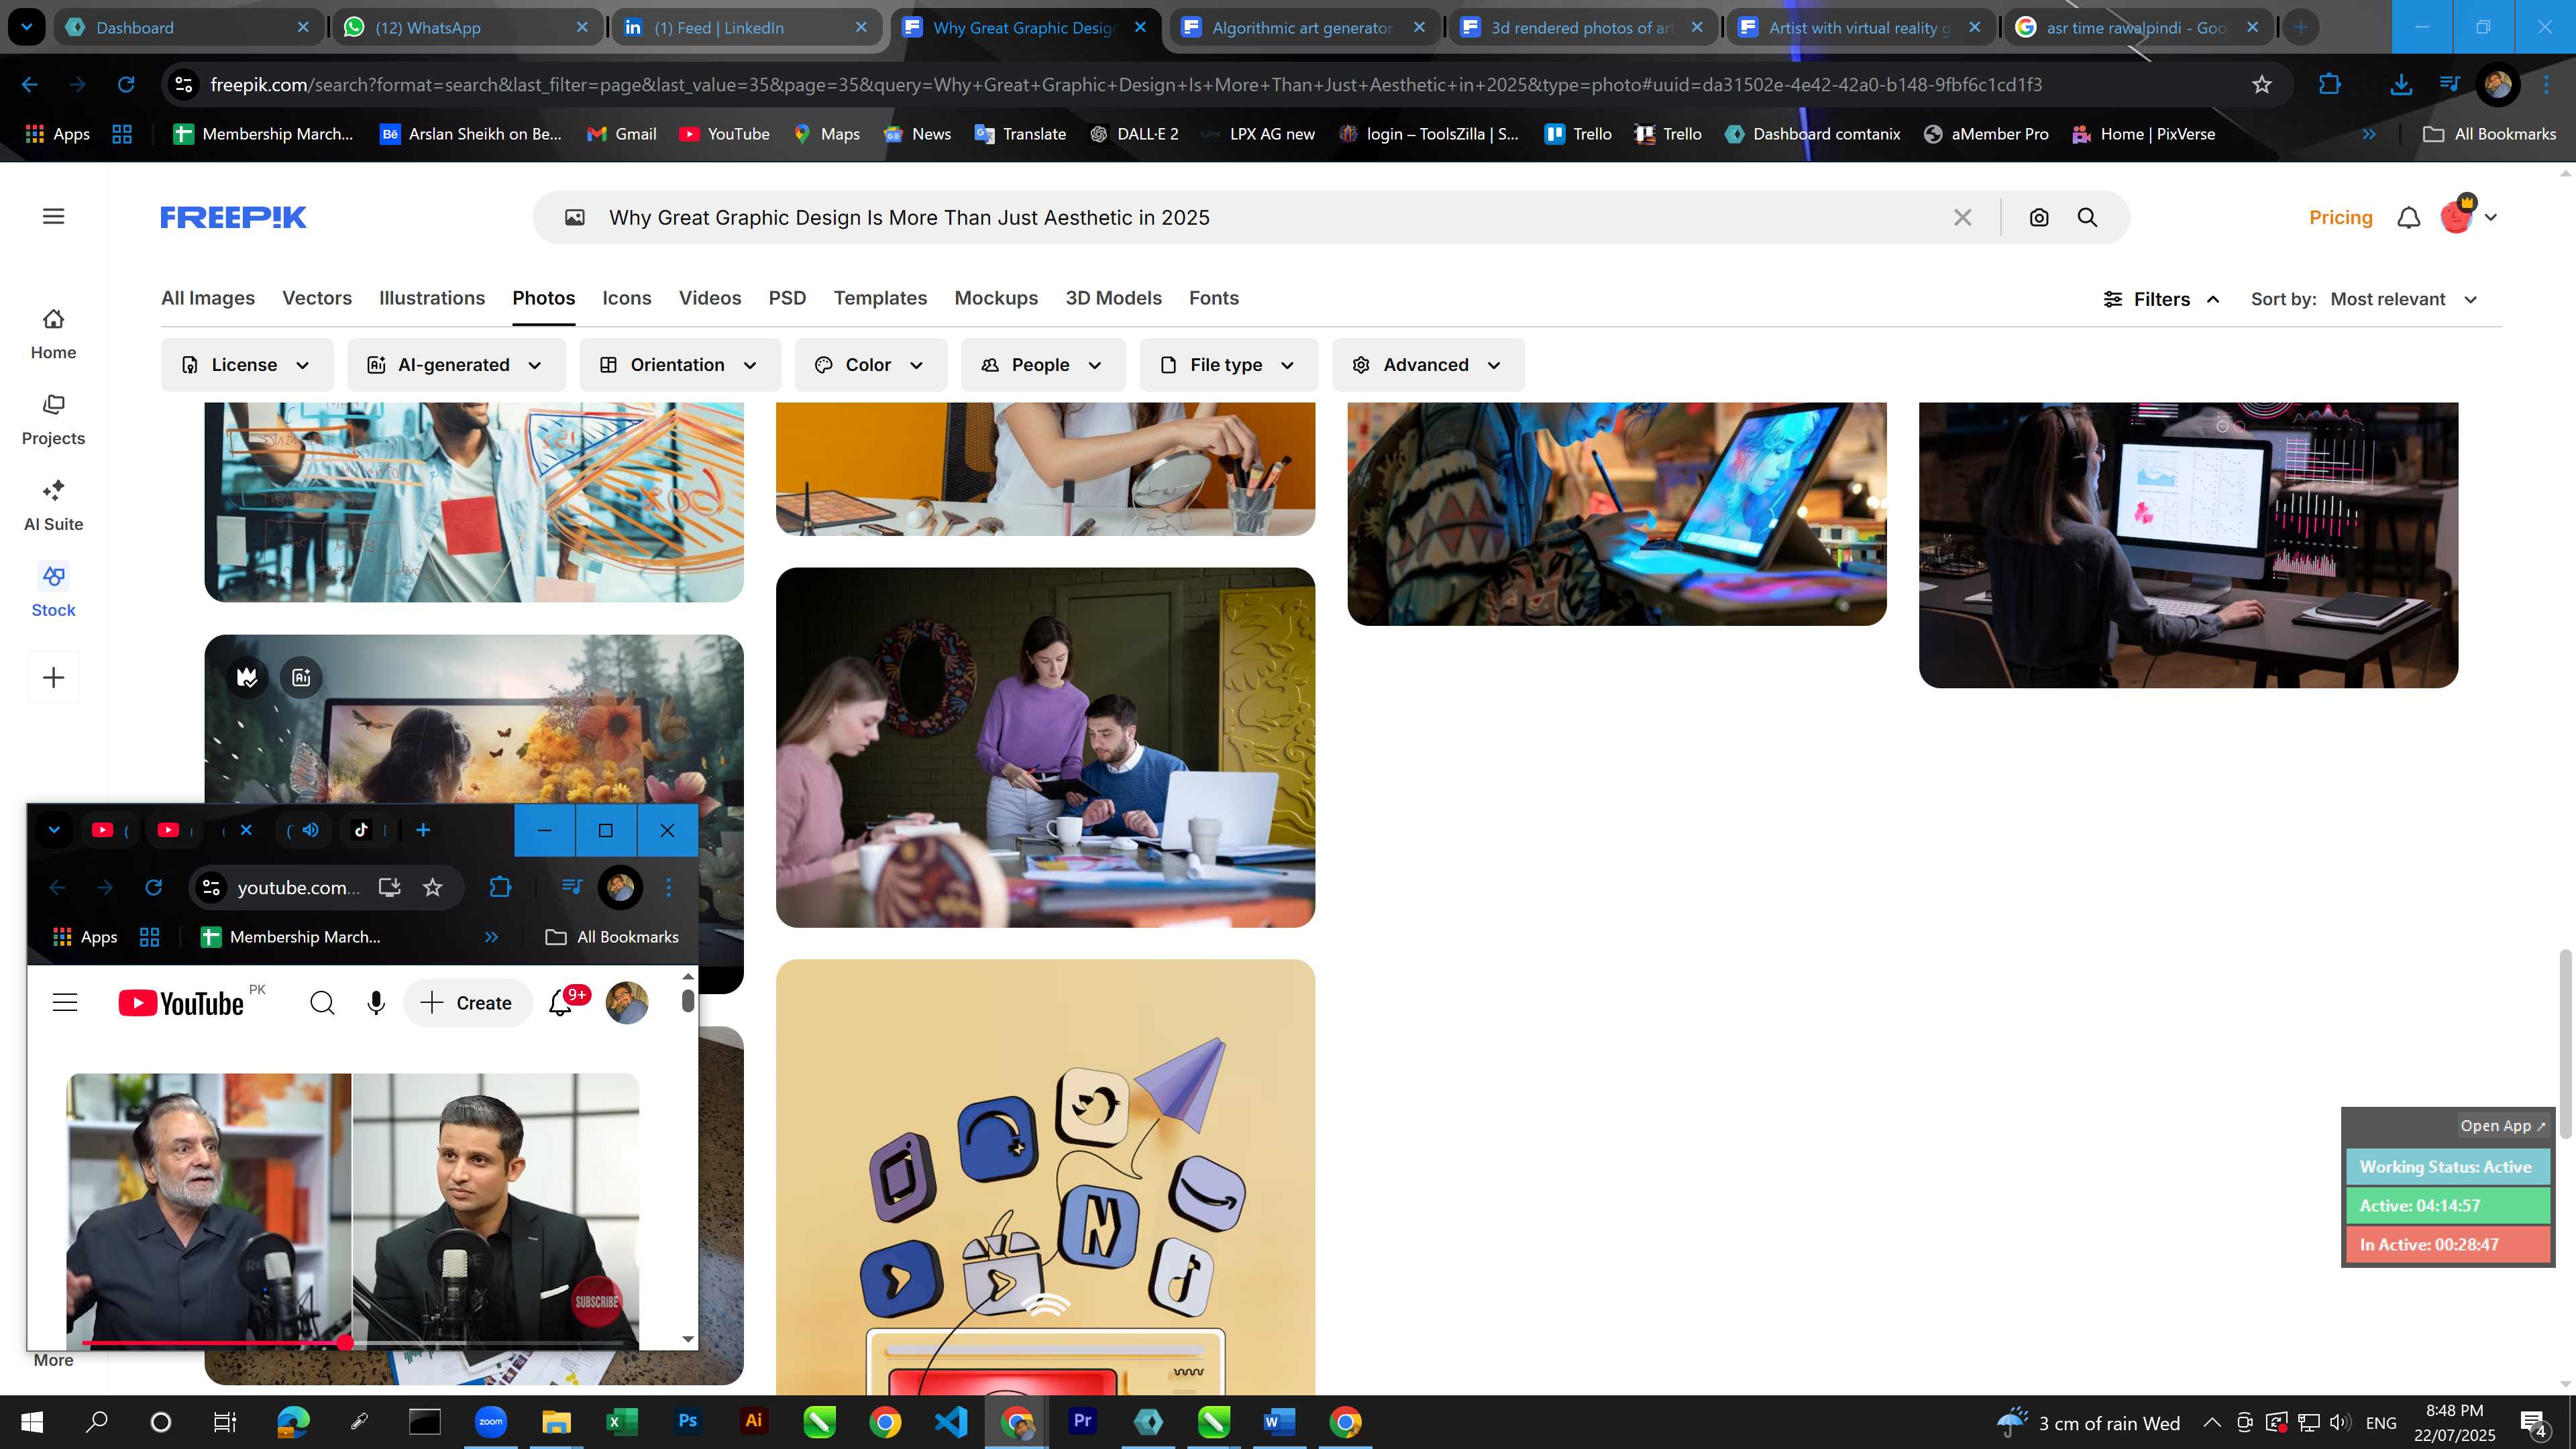Screen dimensions: 2576x1449
Task: Open Illustrator from the taskbar
Action: 753,1421
